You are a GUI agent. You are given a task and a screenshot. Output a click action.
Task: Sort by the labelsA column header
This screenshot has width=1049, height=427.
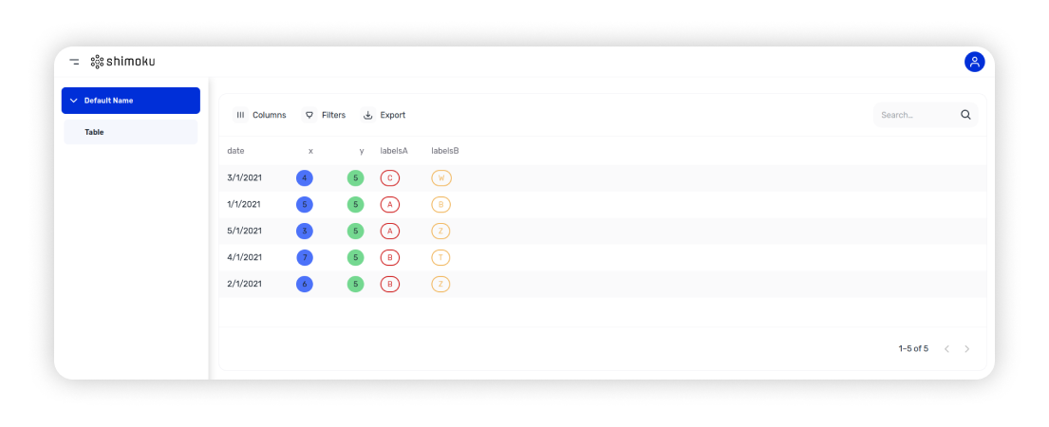click(394, 151)
